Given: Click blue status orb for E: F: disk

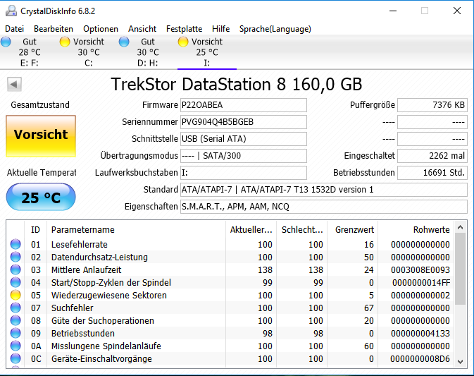Looking at the screenshot, I should coord(6,42).
